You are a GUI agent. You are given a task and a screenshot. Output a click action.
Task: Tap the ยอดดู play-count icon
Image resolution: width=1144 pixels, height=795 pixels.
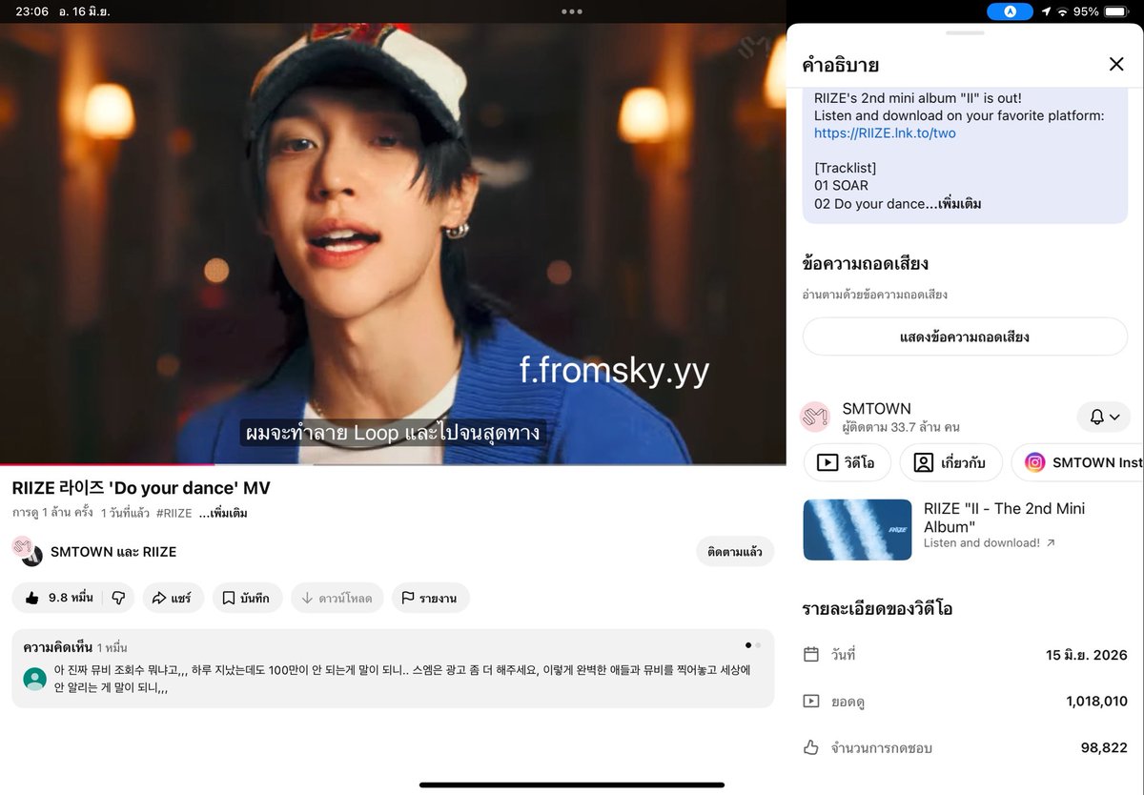[811, 701]
